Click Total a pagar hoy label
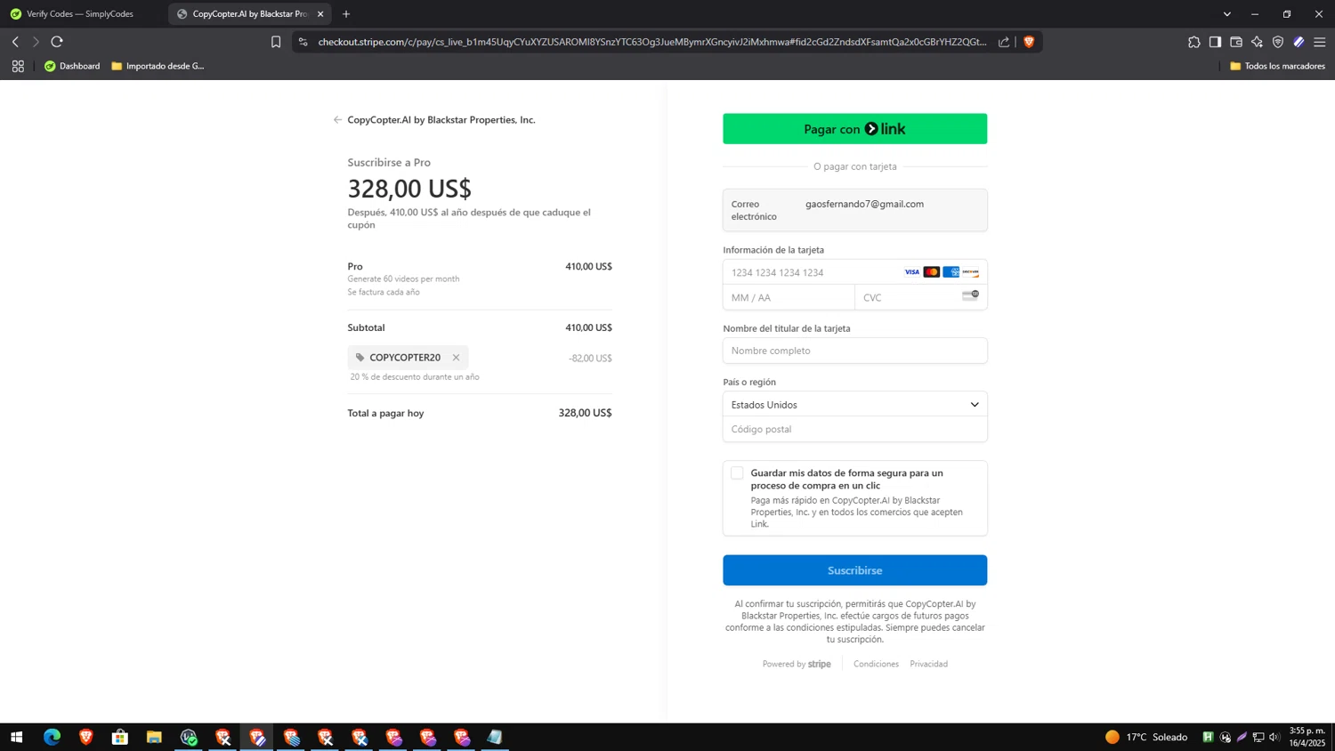 [x=385, y=413]
